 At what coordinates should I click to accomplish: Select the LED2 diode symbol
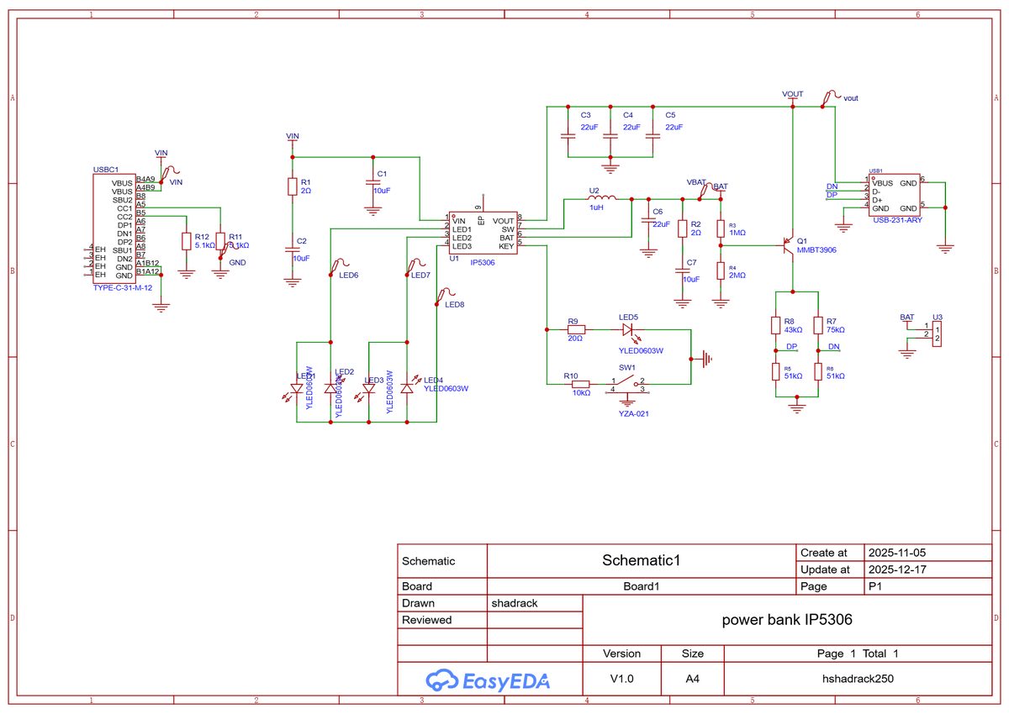point(330,388)
